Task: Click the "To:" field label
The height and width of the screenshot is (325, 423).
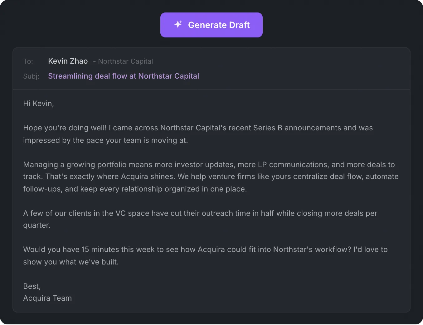Action: point(28,61)
